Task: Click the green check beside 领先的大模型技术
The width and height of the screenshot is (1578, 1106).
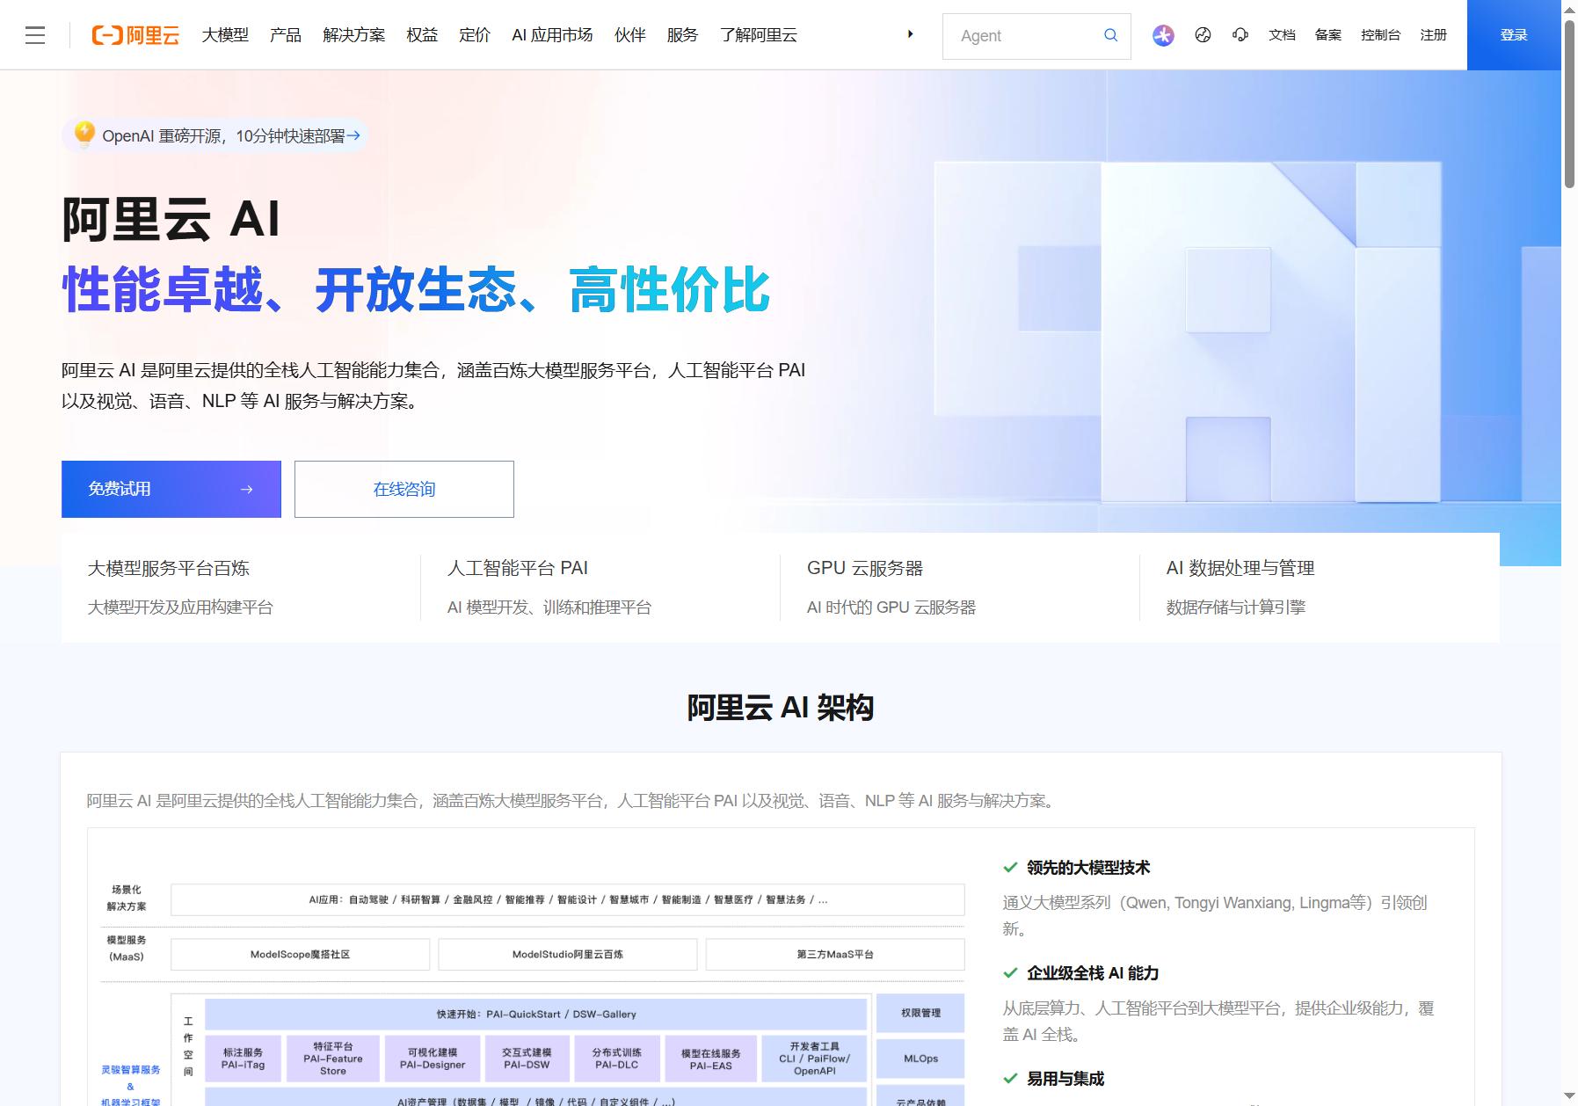Action: [x=1010, y=868]
